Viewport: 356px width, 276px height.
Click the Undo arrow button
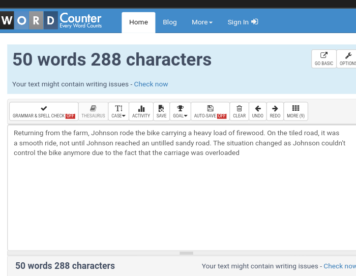pos(258,111)
